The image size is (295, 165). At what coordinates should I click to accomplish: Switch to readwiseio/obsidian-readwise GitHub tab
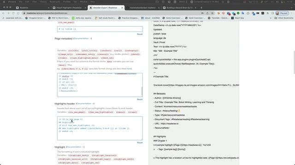point(142,8)
